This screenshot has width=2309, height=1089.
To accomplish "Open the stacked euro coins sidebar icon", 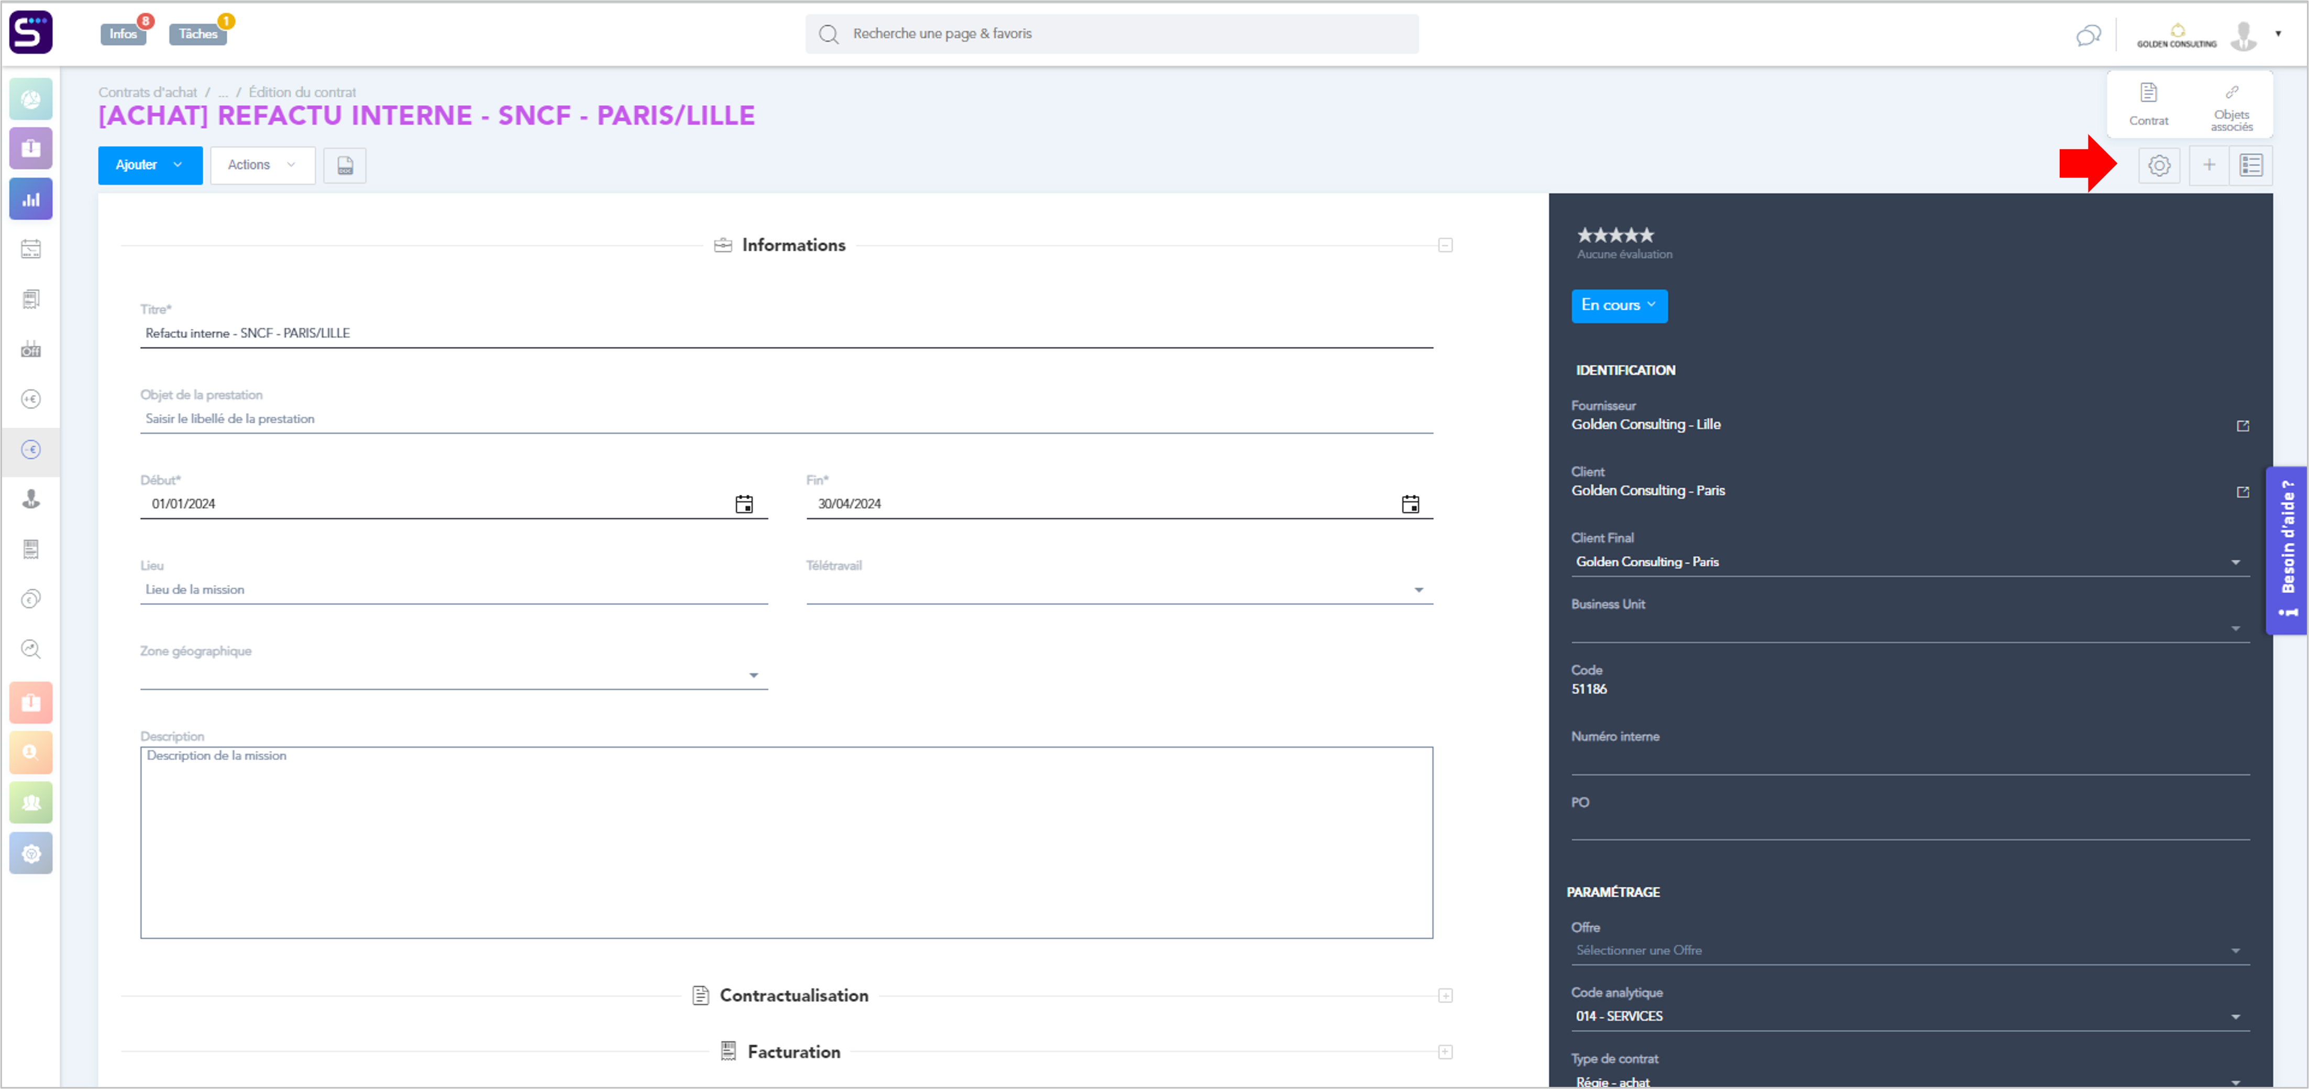I will [x=30, y=599].
